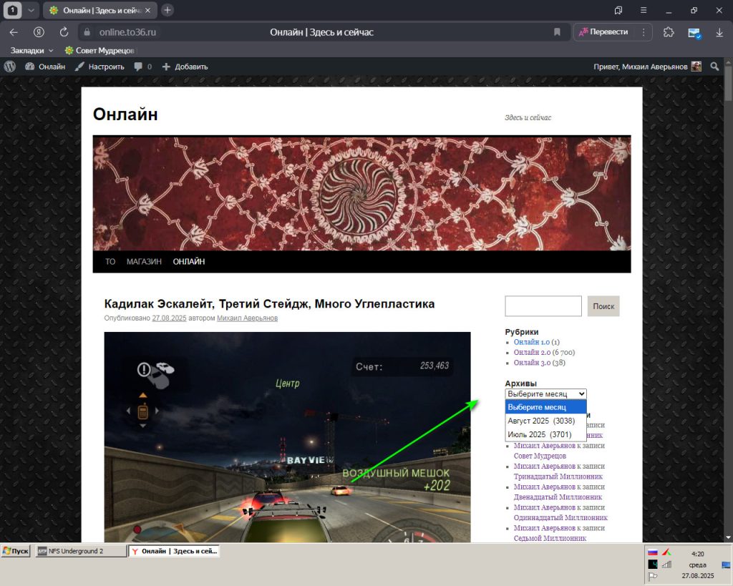733x586 pixels.
Task: Open the WordPress logo menu
Action: (10, 67)
